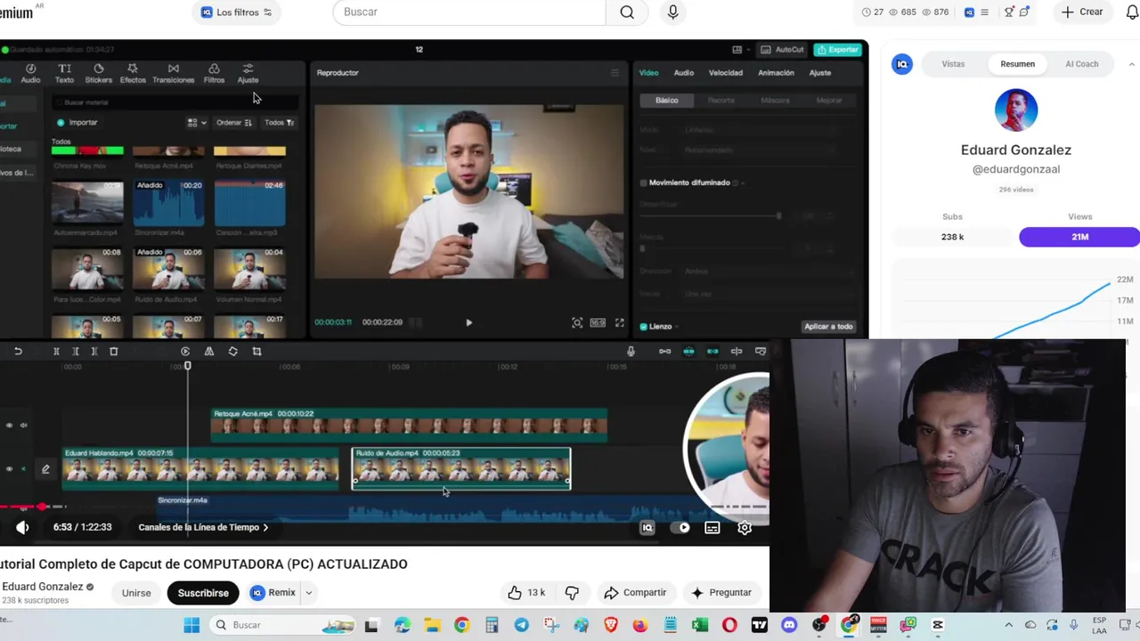This screenshot has width=1140, height=641.
Task: Switch to the Animación properties tab
Action: [x=776, y=73]
